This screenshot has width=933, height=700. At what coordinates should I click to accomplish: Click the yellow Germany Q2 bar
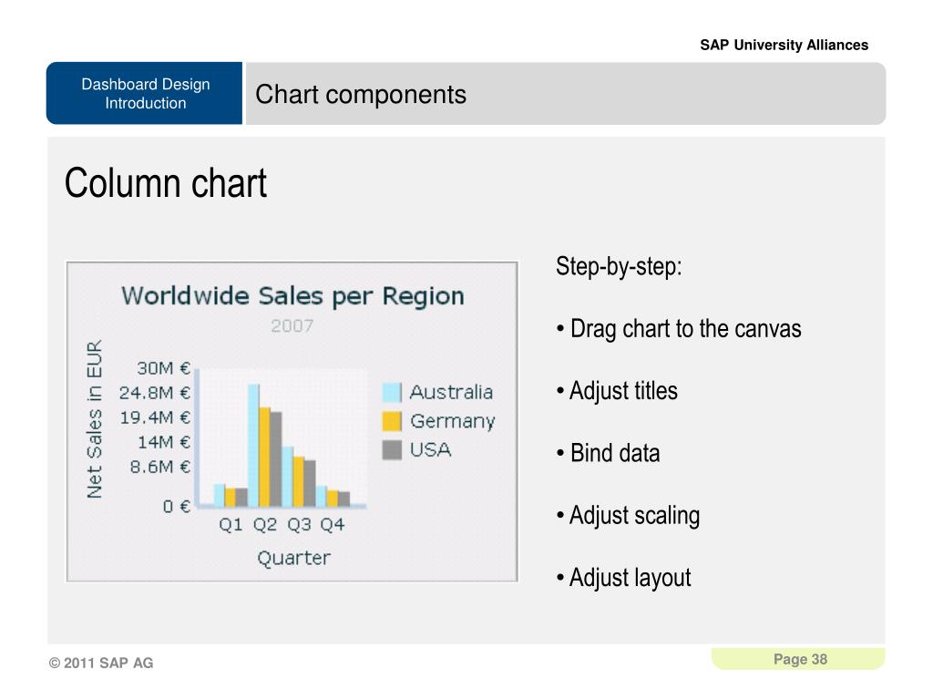(265, 458)
